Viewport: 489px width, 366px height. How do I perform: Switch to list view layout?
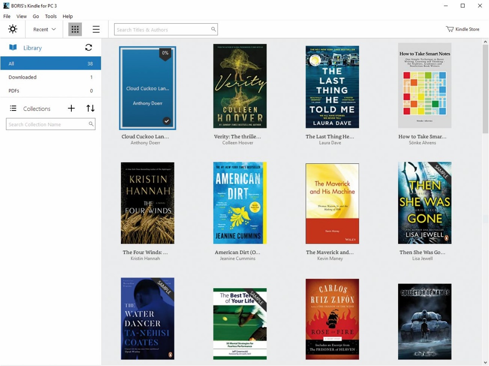96,29
